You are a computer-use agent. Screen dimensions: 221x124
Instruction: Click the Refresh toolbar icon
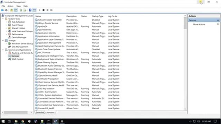coord(21,10)
